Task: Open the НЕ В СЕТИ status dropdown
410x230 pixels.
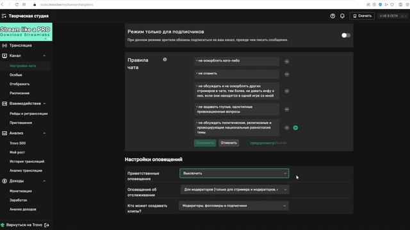Action: pos(393,16)
